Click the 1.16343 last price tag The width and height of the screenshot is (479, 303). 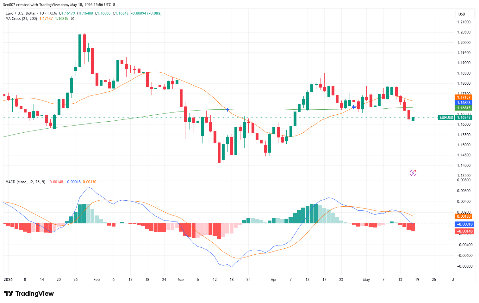(463, 118)
